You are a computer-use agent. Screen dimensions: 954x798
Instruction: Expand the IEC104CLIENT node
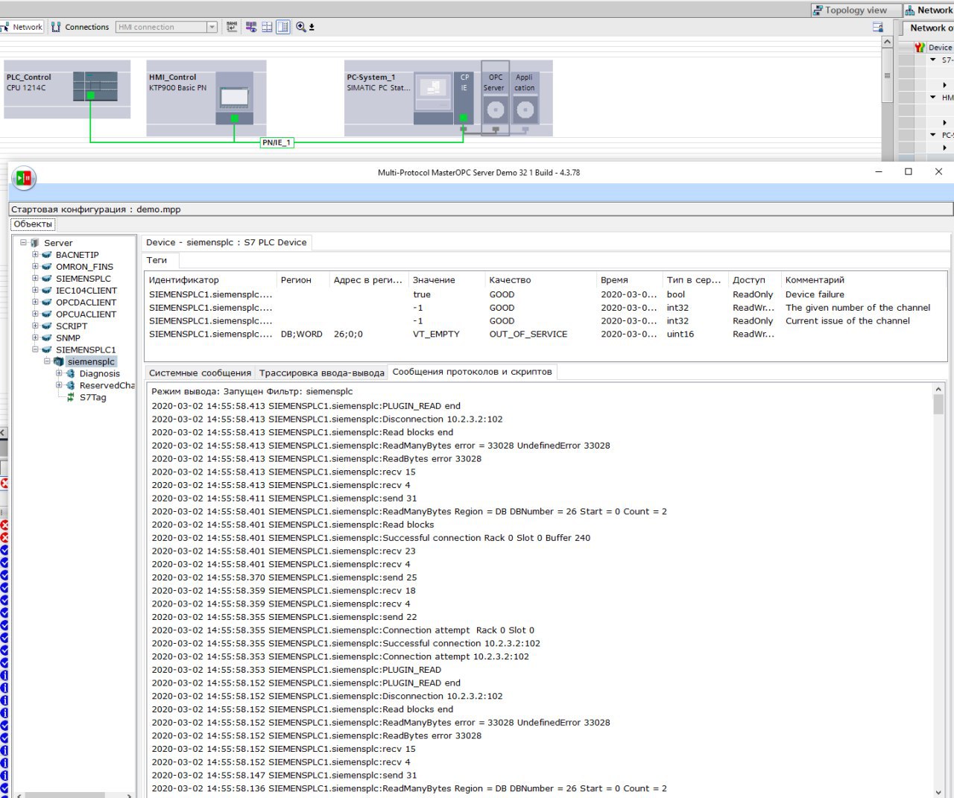(35, 291)
